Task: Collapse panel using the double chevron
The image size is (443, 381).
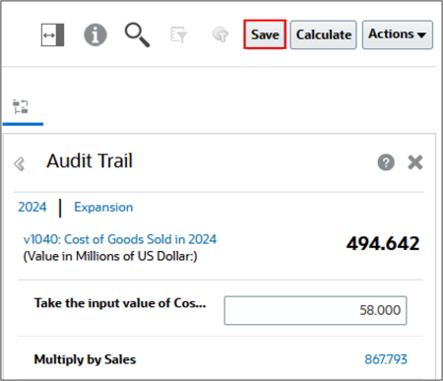Action: [20, 163]
